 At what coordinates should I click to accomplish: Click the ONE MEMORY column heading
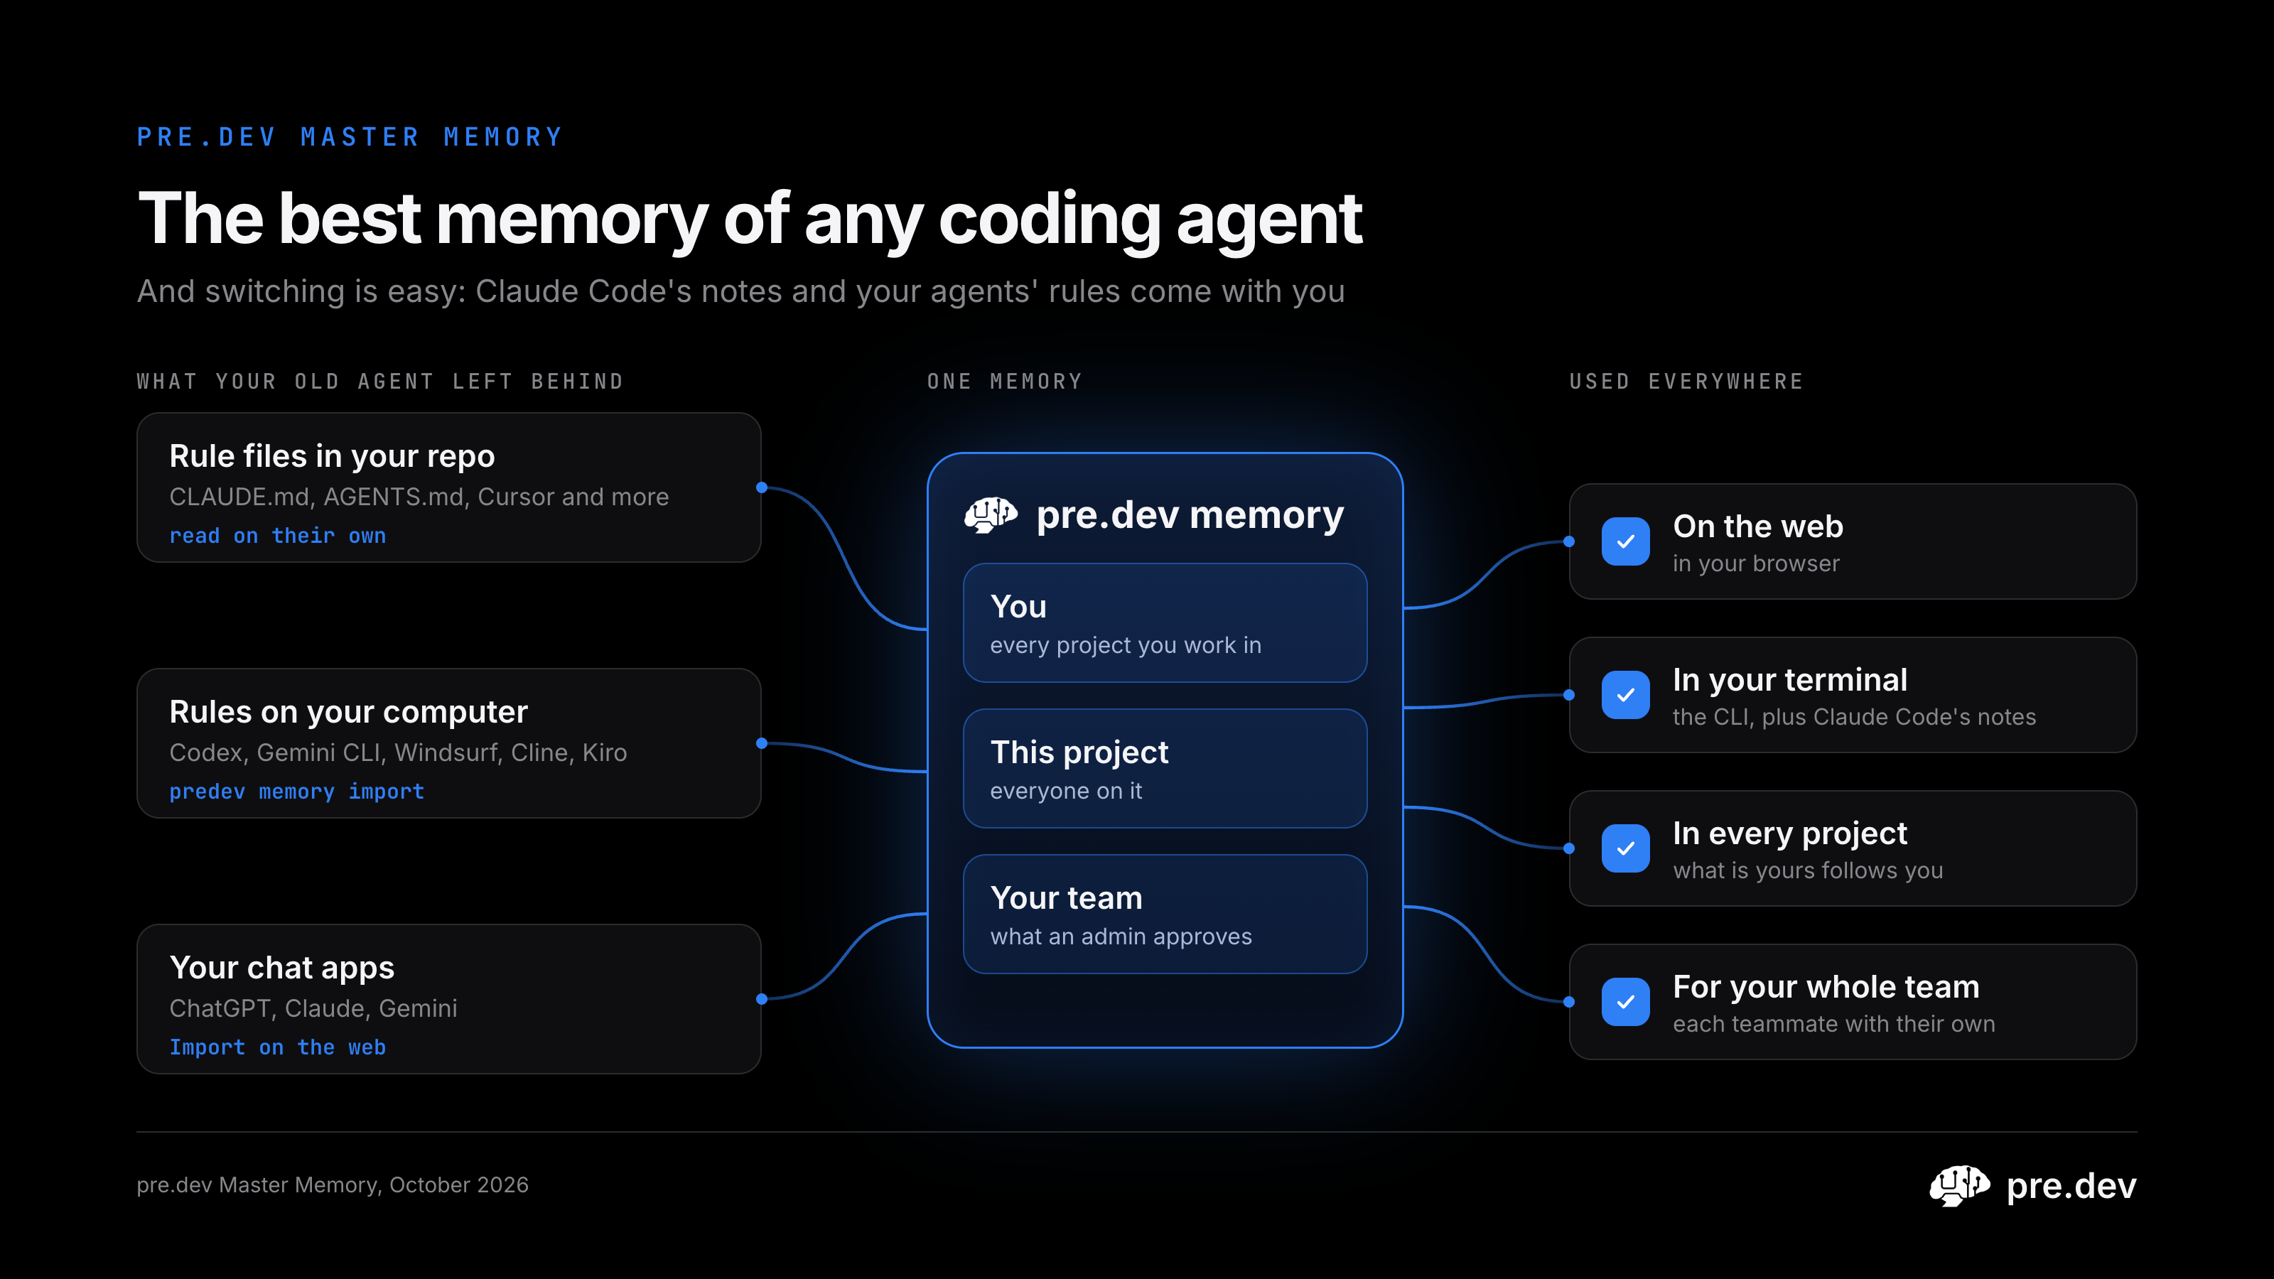click(1005, 382)
